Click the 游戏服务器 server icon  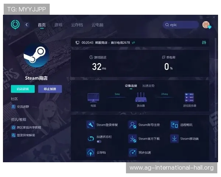189,97
